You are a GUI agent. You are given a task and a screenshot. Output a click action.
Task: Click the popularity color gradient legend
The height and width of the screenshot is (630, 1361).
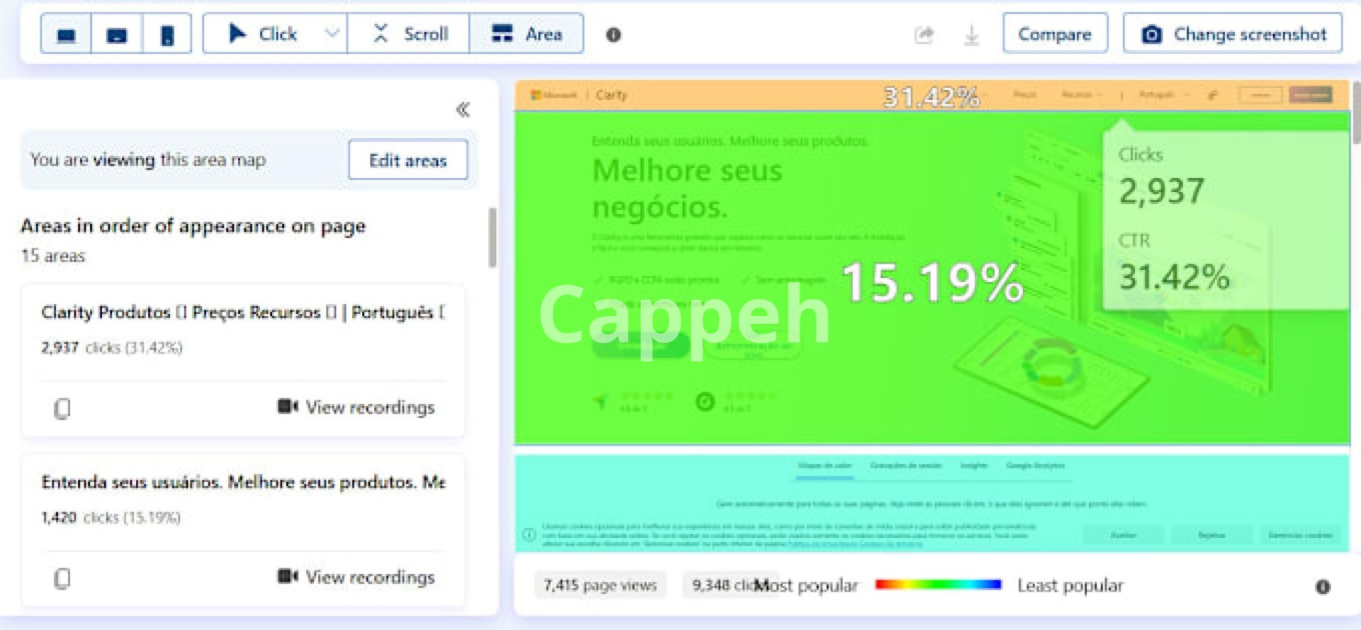[x=938, y=585]
